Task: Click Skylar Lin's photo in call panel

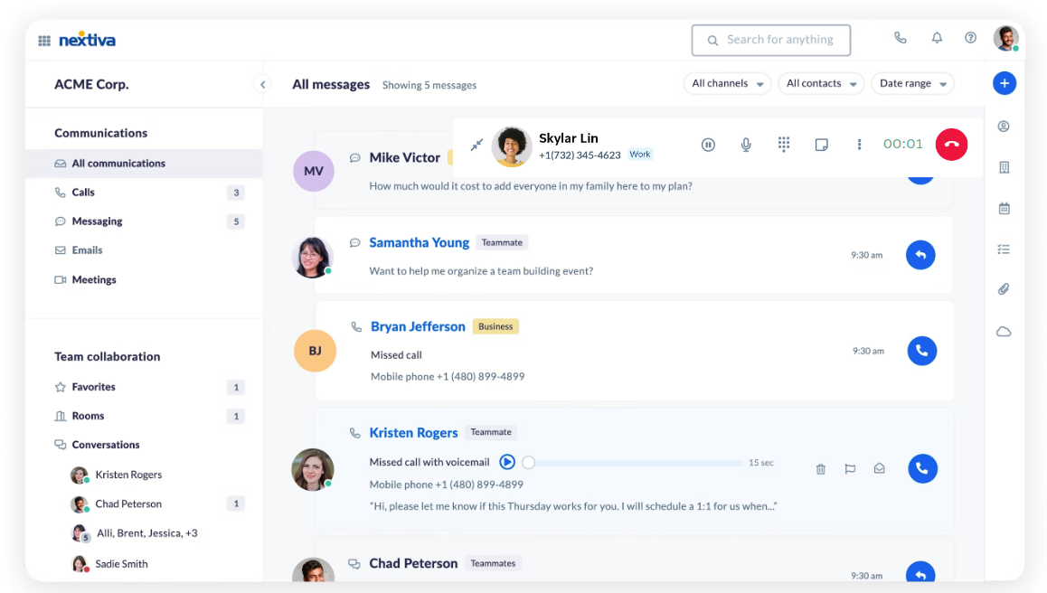Action: coord(512,146)
